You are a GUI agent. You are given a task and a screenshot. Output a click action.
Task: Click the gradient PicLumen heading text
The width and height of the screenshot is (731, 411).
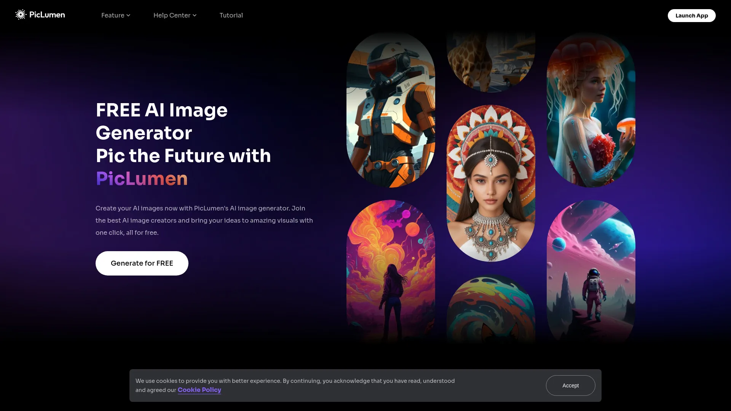(141, 178)
